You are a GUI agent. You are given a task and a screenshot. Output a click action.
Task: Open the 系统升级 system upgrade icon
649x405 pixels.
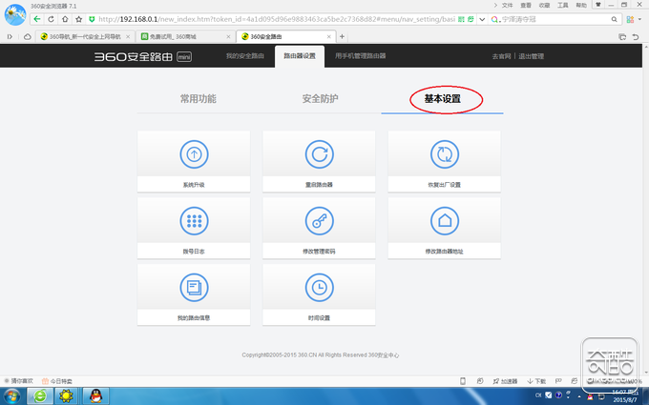pos(194,154)
